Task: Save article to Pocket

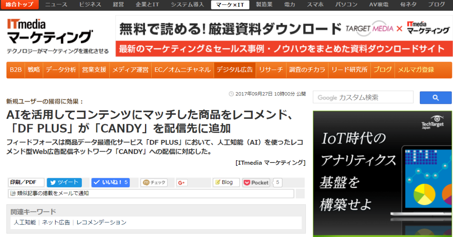Action: click(256, 182)
